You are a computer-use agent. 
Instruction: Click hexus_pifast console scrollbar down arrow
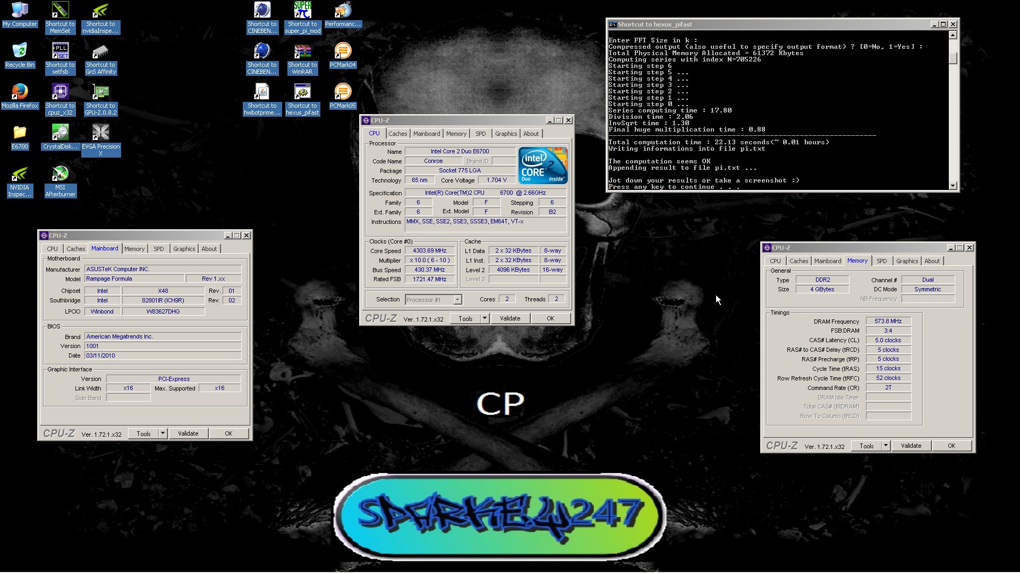coord(953,186)
